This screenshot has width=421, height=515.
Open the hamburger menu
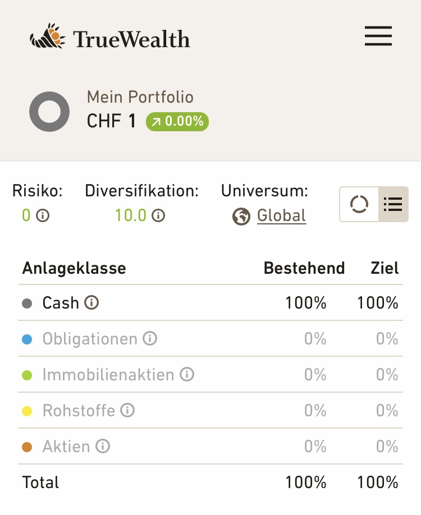pyautogui.click(x=378, y=37)
